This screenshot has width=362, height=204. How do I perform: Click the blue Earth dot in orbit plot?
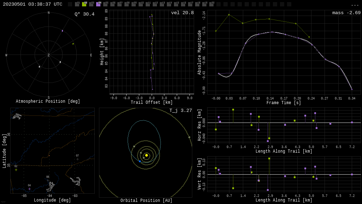pyautogui.click(x=140, y=161)
